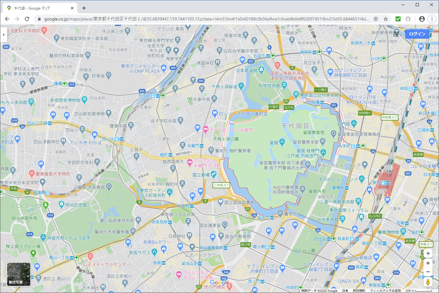Click the にこにこパーク park marker

click(46, 205)
